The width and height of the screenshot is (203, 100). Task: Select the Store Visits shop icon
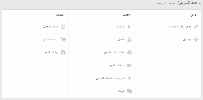tap(63, 53)
